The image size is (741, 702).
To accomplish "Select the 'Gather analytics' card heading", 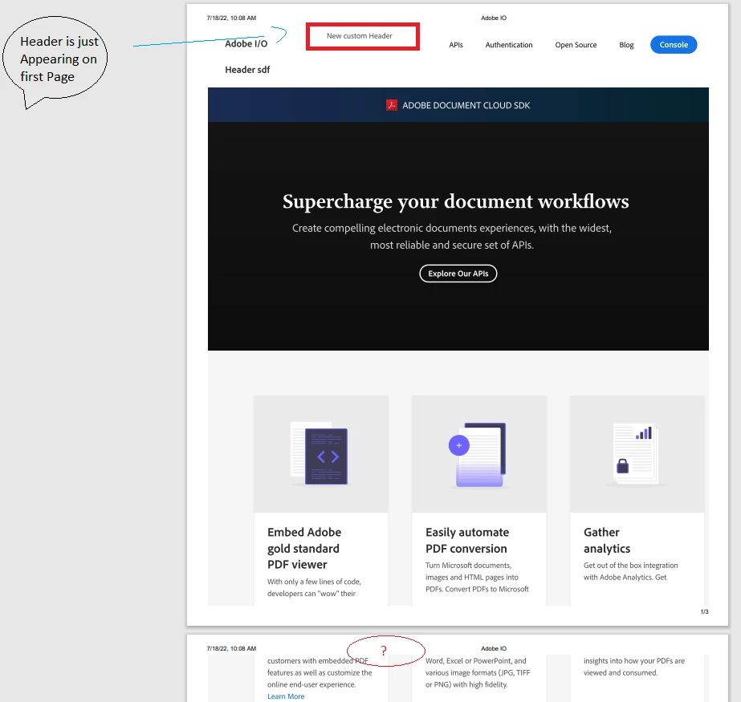I will (x=607, y=540).
